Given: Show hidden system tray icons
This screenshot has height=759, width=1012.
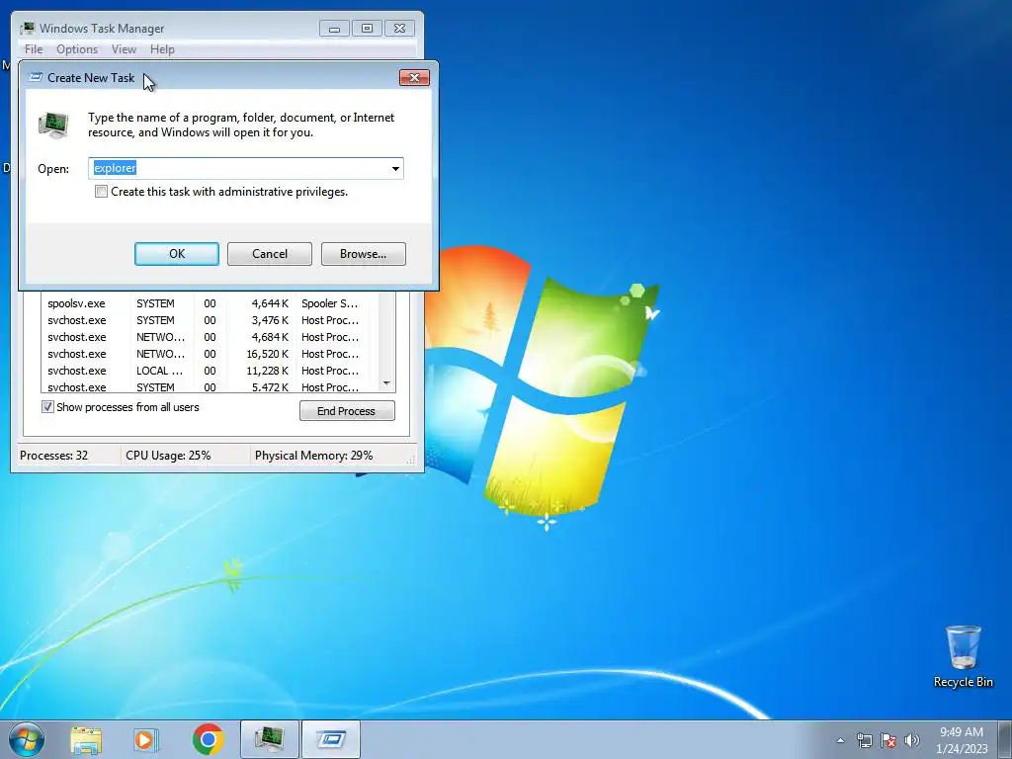Looking at the screenshot, I should [840, 740].
